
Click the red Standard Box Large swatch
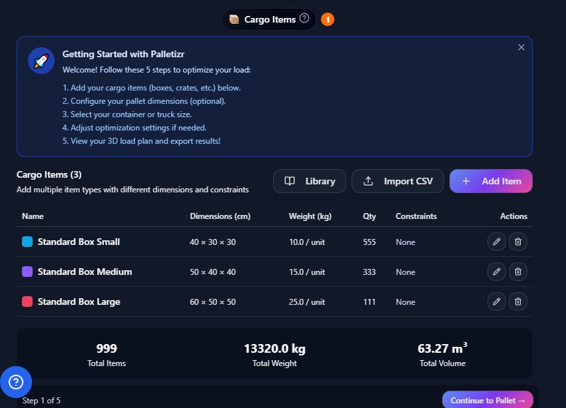point(27,302)
